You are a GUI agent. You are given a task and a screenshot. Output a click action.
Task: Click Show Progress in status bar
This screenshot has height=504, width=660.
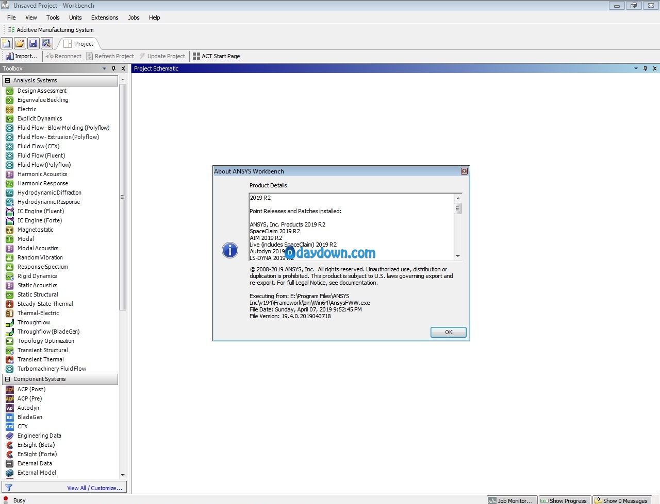pyautogui.click(x=565, y=500)
